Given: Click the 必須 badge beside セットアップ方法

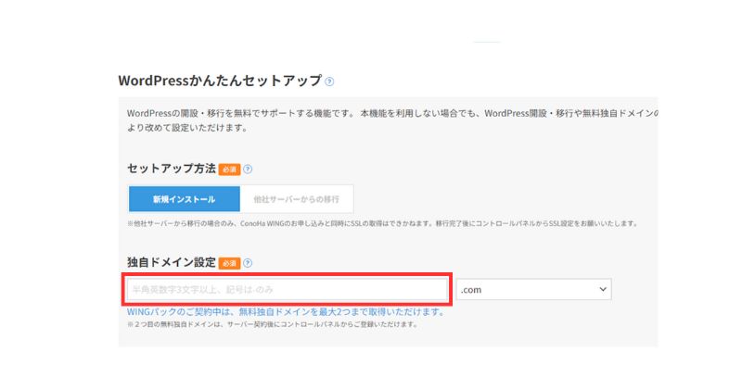Looking at the screenshot, I should pyautogui.click(x=229, y=169).
